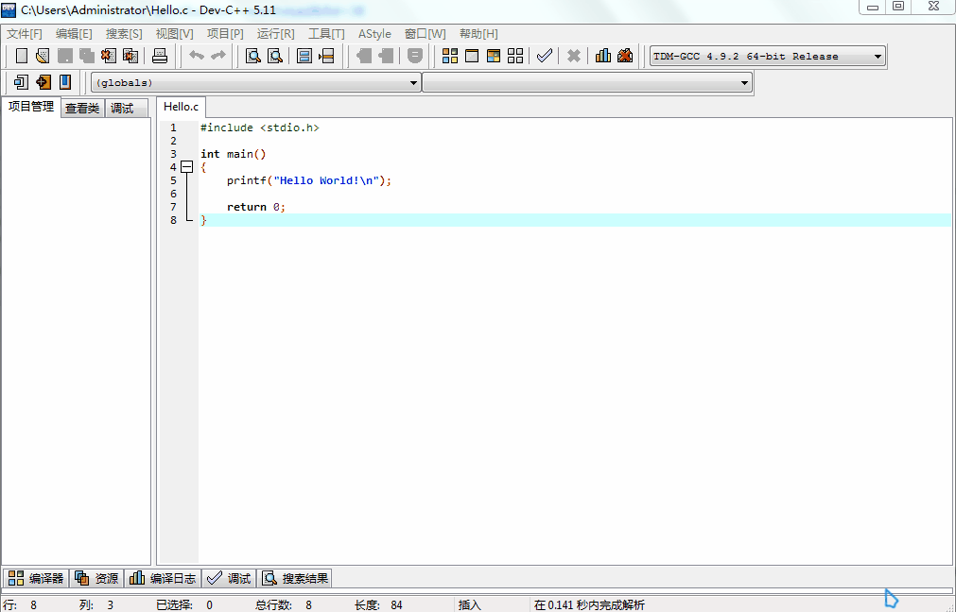Click the greyed-out Save file icon
This screenshot has width=956, height=612.
(x=64, y=56)
